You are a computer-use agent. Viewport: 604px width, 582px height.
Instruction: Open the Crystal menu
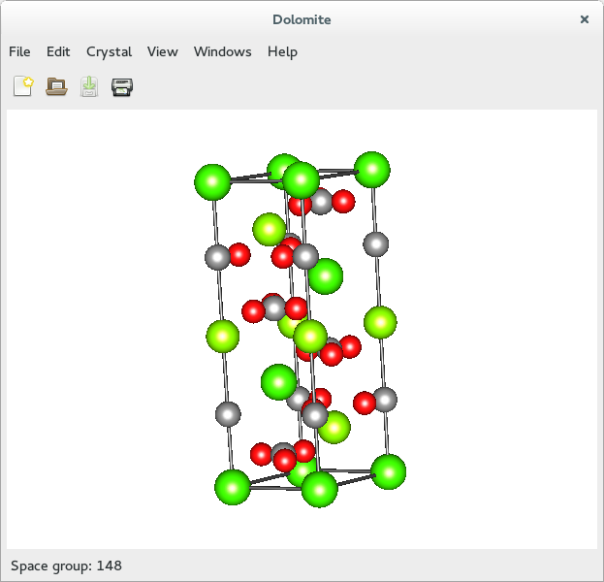[x=109, y=51]
